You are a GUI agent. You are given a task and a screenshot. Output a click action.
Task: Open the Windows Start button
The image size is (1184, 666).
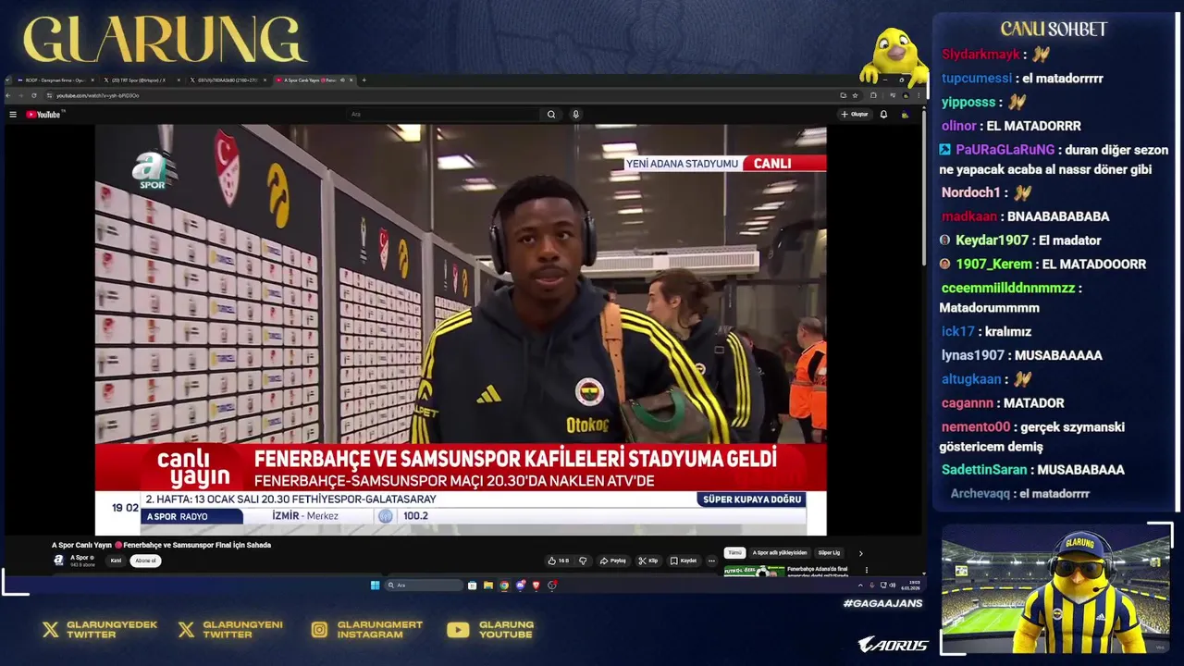(x=375, y=586)
